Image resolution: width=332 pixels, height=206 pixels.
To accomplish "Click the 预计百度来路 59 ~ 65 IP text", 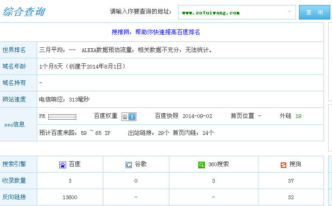I will [x=75, y=133].
